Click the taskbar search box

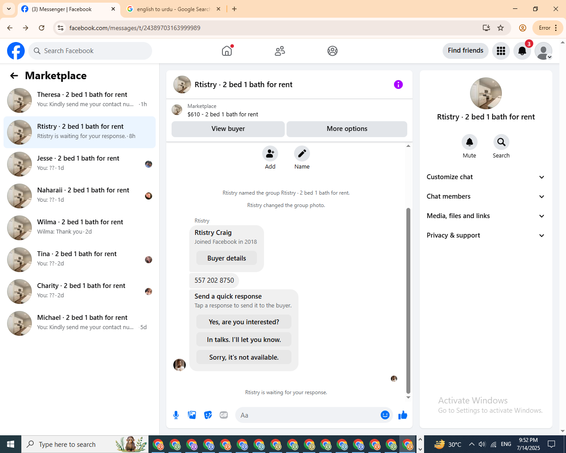pyautogui.click(x=85, y=444)
